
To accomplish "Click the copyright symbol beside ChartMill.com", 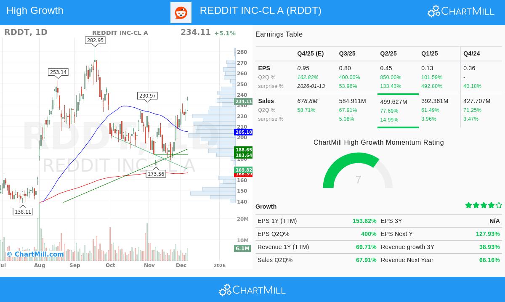I will [x=9, y=254].
